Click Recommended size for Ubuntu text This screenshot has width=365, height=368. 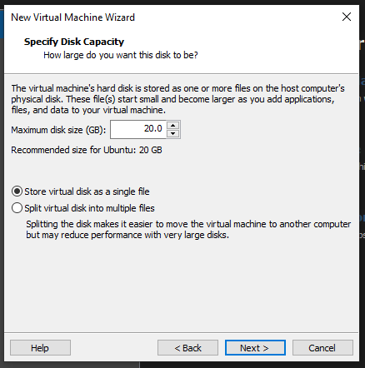[x=87, y=150]
